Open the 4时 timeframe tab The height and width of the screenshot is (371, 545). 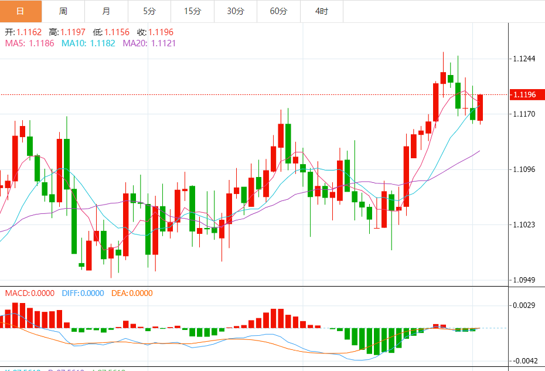tap(322, 11)
